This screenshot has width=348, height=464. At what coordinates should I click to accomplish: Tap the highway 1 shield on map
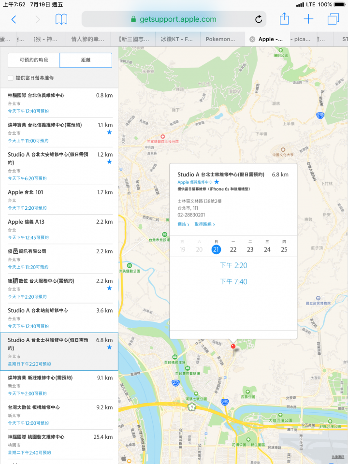coord(192,407)
